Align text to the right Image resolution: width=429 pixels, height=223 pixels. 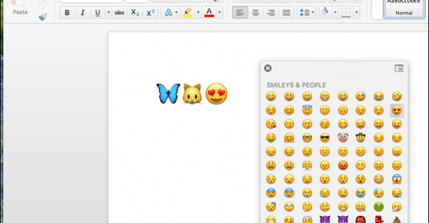[271, 13]
